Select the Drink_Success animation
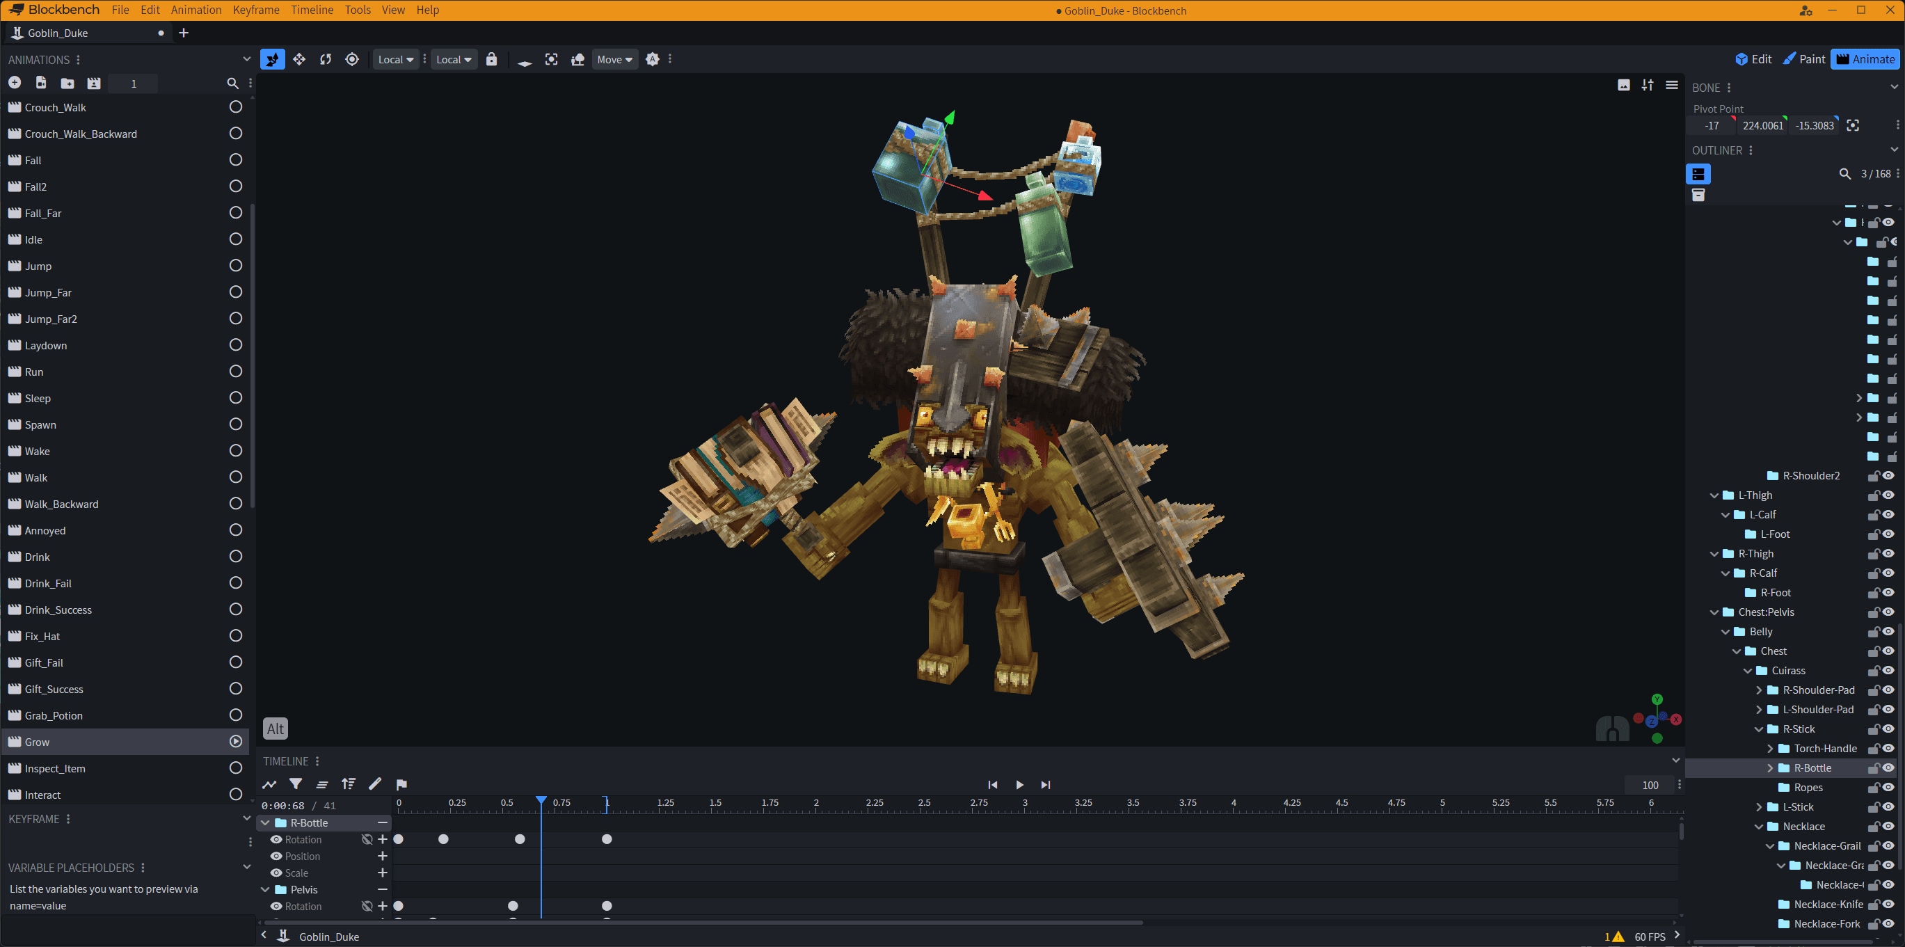Image resolution: width=1905 pixels, height=947 pixels. [x=58, y=610]
